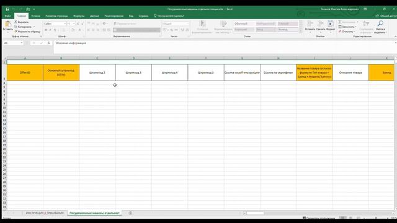The width and height of the screenshot is (397, 223).
Task: Apply the Плохой cell style
Action: coord(288,24)
